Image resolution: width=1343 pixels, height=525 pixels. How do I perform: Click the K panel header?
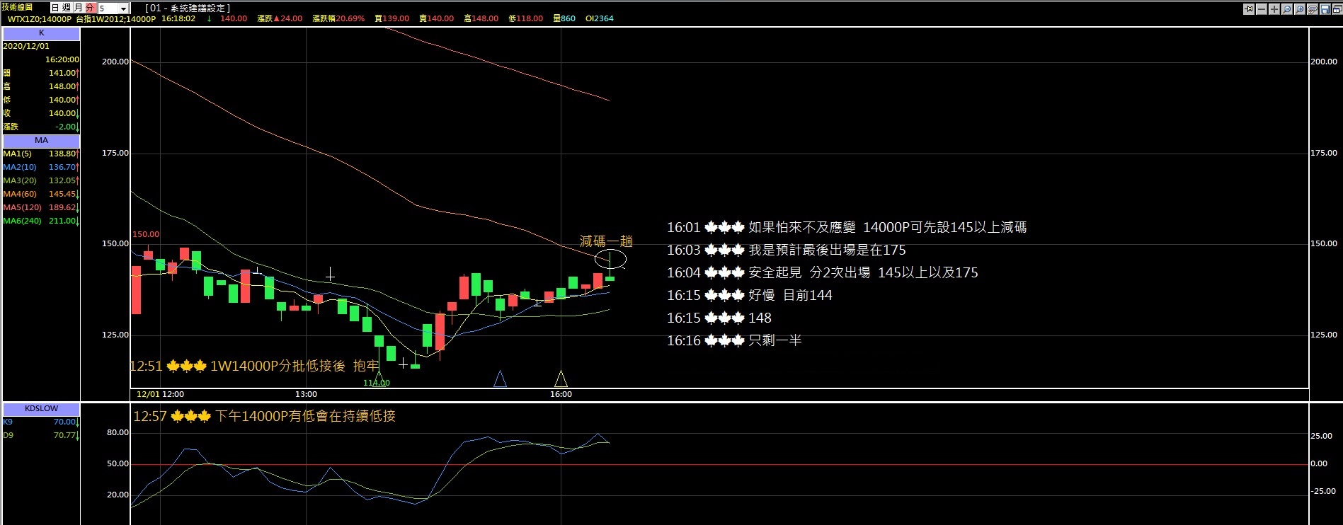pyautogui.click(x=41, y=33)
